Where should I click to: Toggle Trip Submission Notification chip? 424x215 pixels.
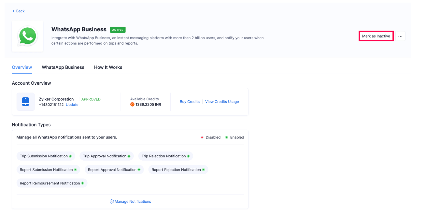coord(46,156)
